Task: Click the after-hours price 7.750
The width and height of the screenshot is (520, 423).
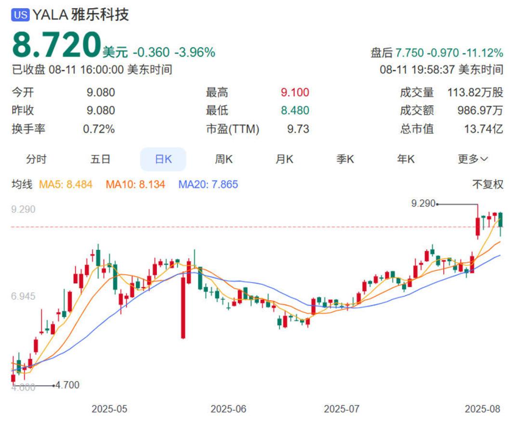Action: pyautogui.click(x=410, y=53)
